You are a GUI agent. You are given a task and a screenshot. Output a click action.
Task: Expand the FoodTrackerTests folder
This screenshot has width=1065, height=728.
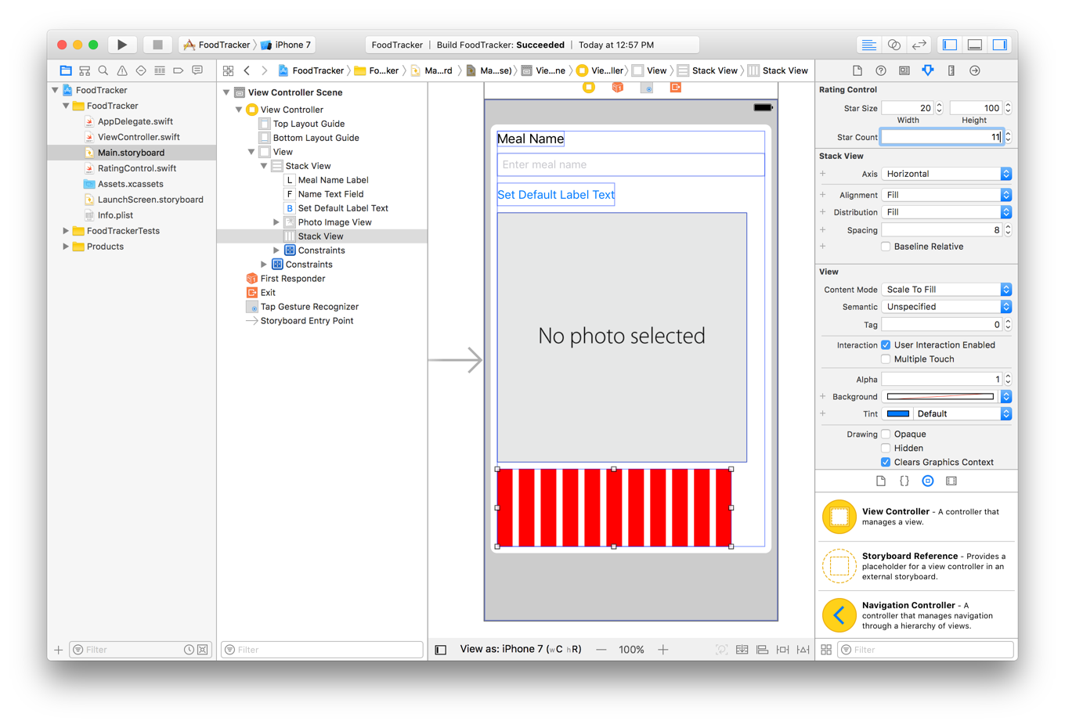66,231
